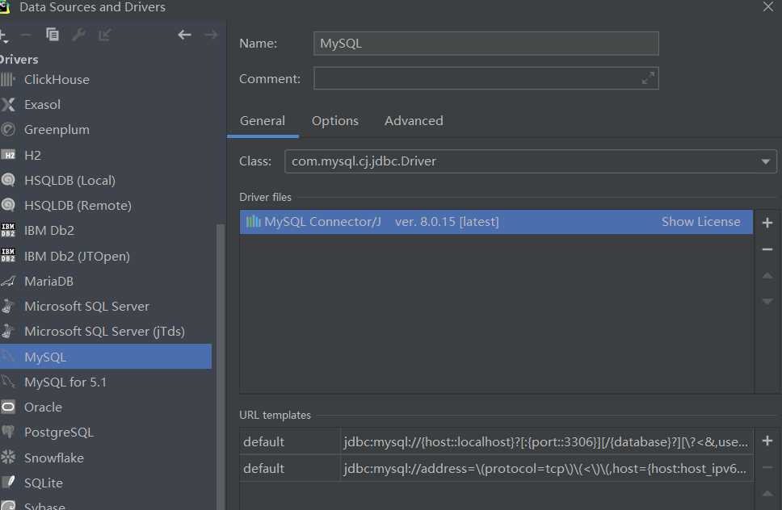Click the H2 logo icon

(7, 156)
